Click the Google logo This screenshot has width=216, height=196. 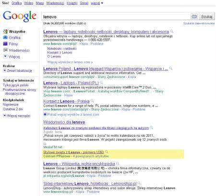pyautogui.click(x=20, y=16)
